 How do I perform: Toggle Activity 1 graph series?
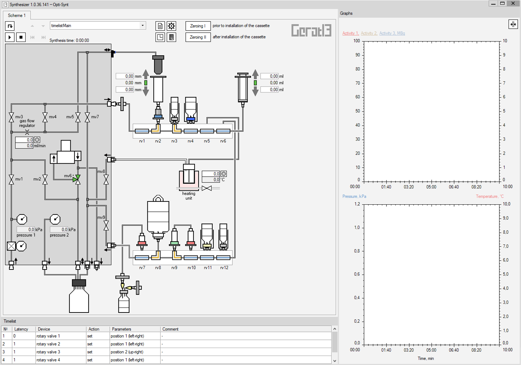350,33
